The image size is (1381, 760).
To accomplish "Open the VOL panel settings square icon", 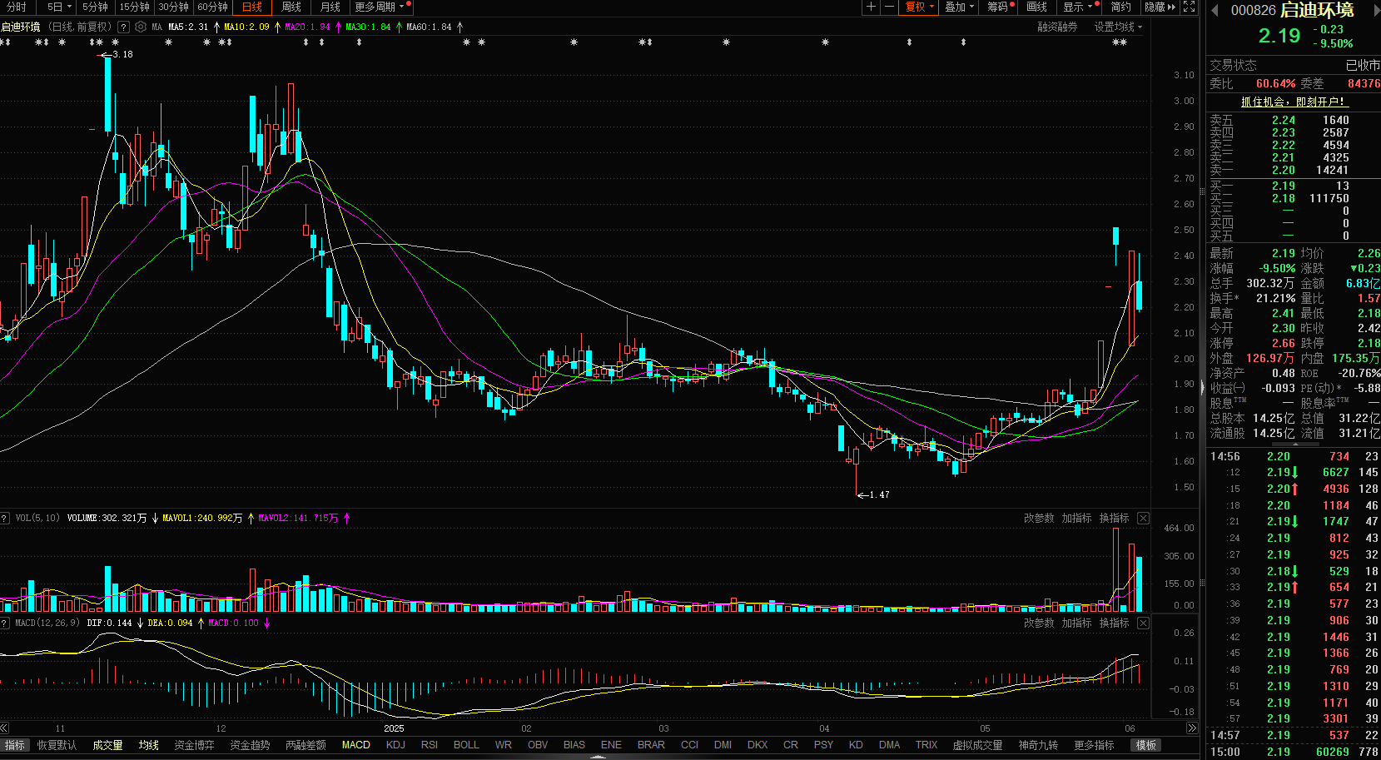I will pos(5,518).
